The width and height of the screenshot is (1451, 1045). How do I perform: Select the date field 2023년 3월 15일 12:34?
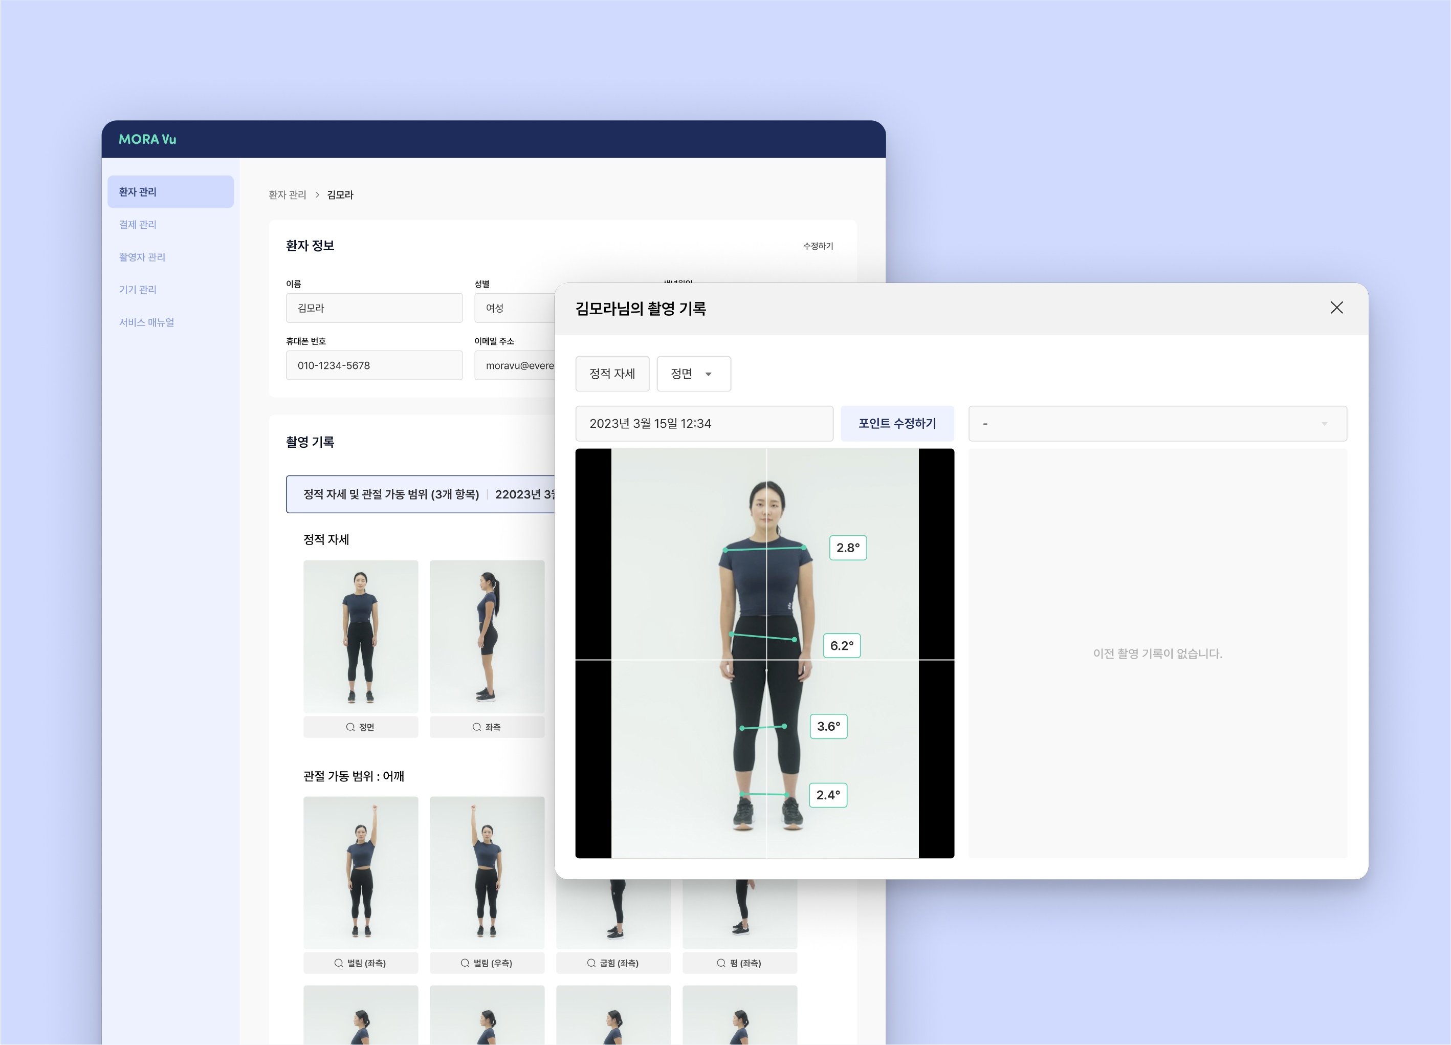703,424
